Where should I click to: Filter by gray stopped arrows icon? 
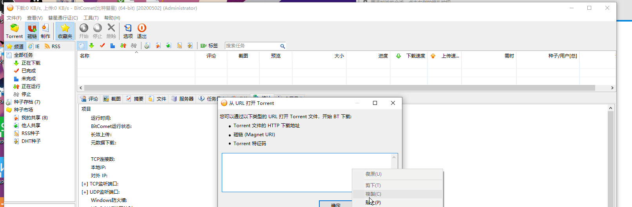(134, 46)
